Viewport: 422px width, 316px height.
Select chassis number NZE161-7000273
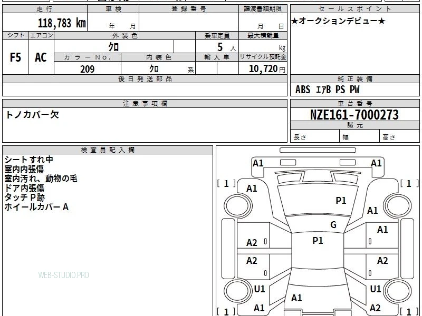354,115
